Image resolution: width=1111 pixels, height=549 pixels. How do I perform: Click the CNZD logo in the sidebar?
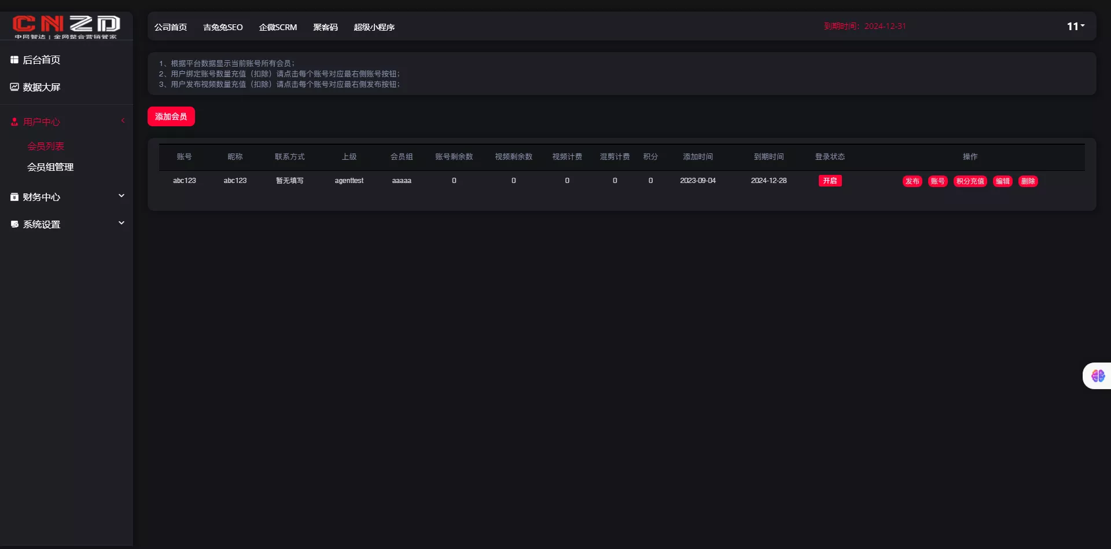point(66,26)
